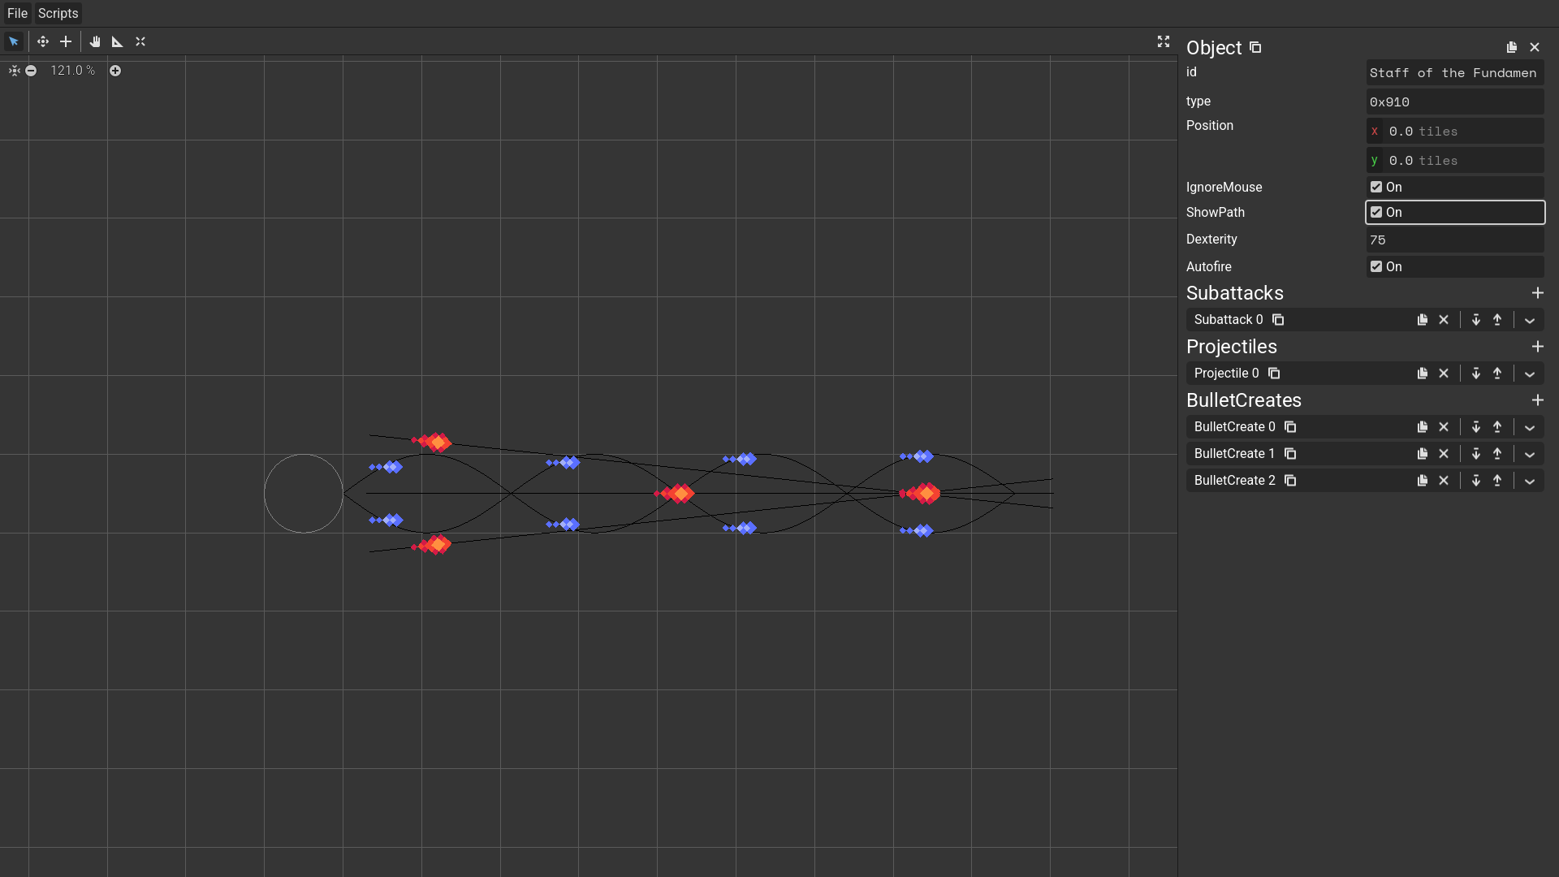
Task: Recenter the view with the crosshair icon
Action: [15, 71]
